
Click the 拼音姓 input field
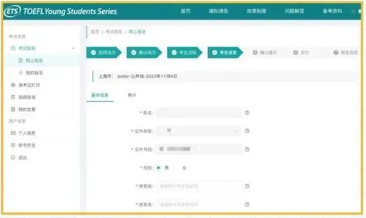(x=199, y=186)
